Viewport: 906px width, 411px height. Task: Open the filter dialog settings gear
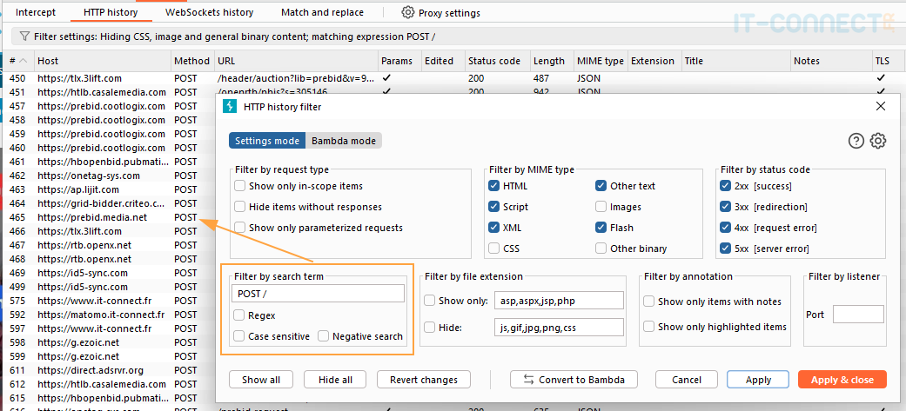[878, 141]
